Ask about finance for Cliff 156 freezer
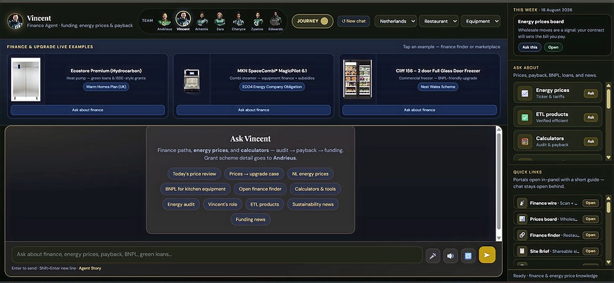Screen dimensions: 614x283 pos(419,110)
